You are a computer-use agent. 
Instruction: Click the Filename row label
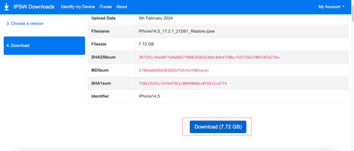click(100, 31)
